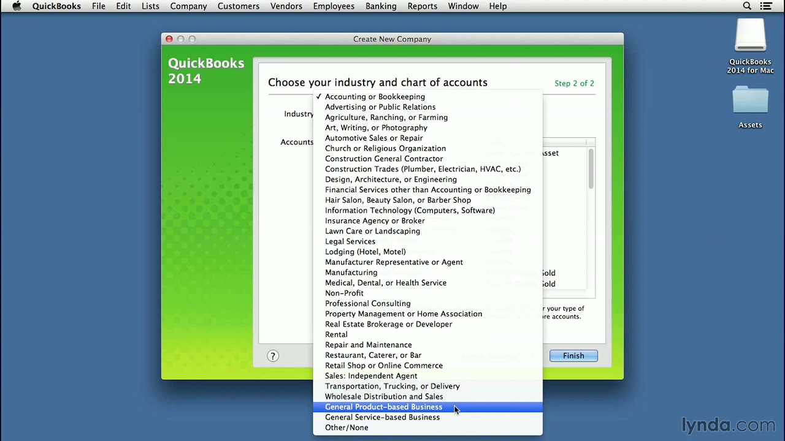Image resolution: width=785 pixels, height=441 pixels.
Task: Close the Create New Company window
Action: 169,39
